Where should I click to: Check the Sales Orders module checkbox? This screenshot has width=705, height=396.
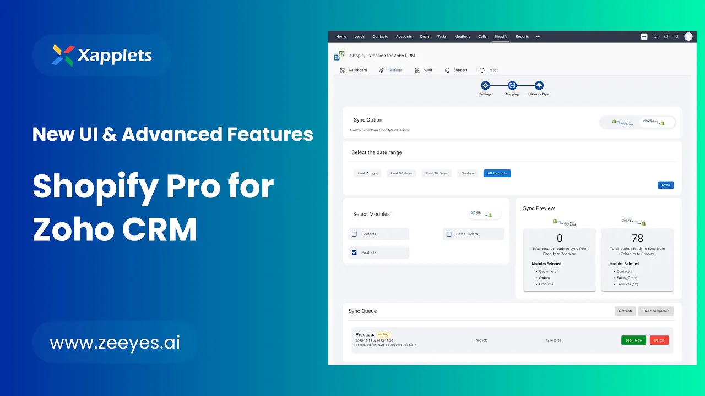click(449, 234)
